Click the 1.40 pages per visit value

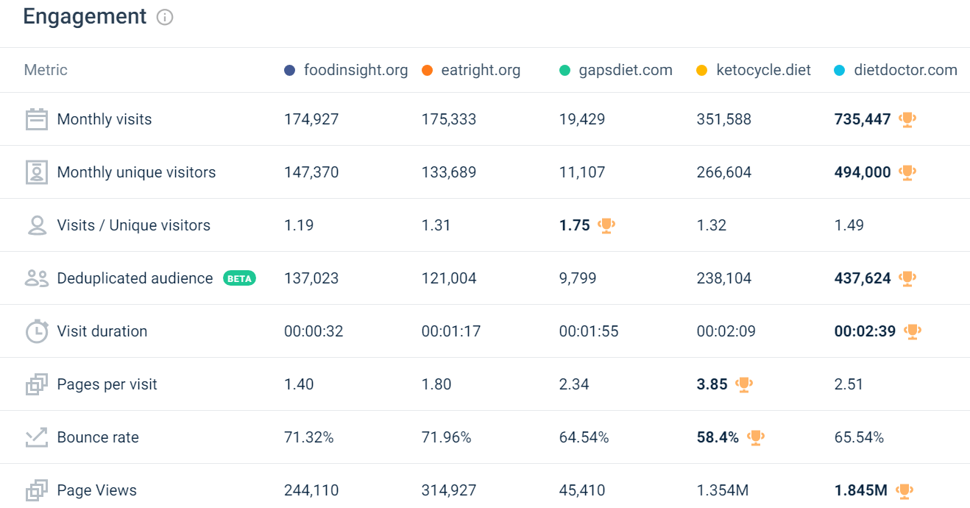(299, 384)
